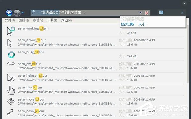Open the 帮助(H) menu
This screenshot has width=191, height=119.
[x=67, y=20]
